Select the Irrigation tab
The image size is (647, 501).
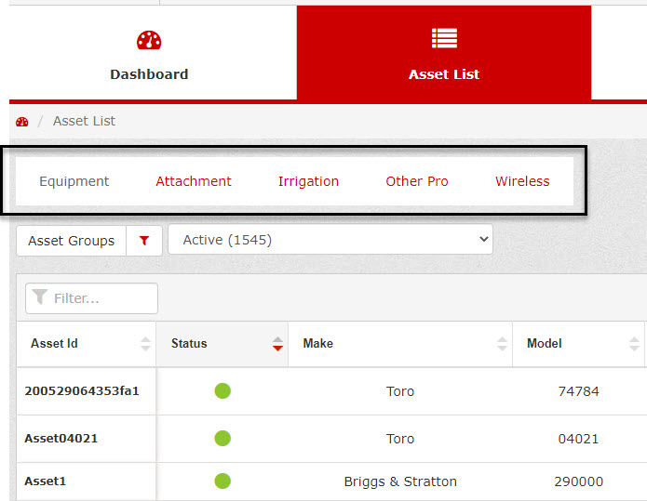308,181
